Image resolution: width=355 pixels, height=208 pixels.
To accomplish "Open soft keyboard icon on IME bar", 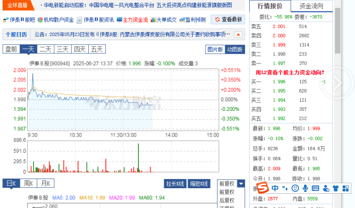I will coord(315,188).
